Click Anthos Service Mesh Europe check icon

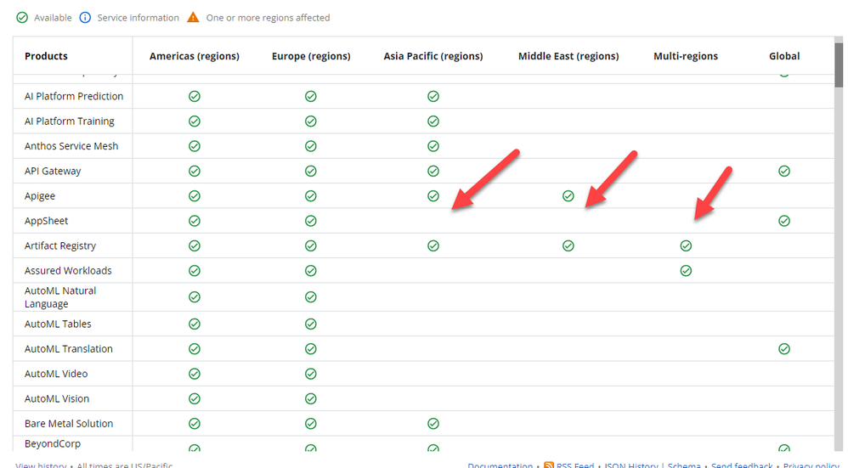(x=310, y=146)
